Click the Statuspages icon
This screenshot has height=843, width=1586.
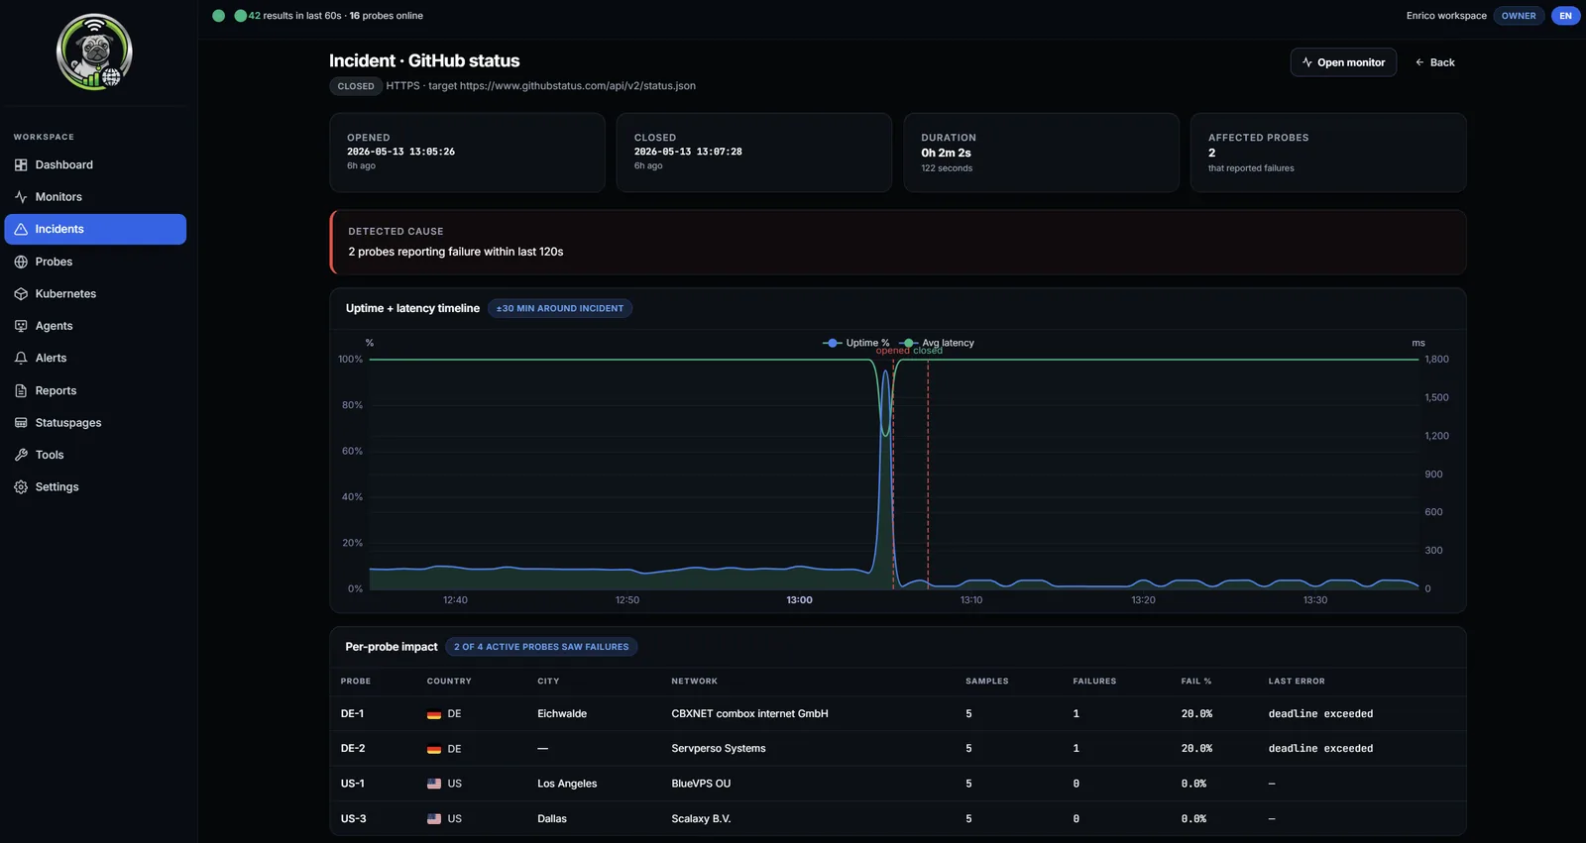tap(21, 423)
